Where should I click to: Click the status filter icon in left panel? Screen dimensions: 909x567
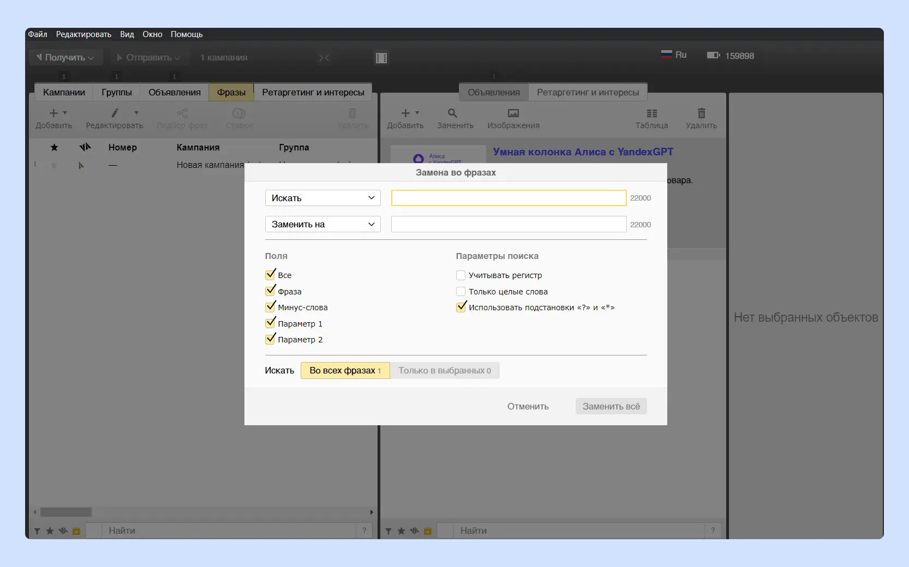coord(63,531)
